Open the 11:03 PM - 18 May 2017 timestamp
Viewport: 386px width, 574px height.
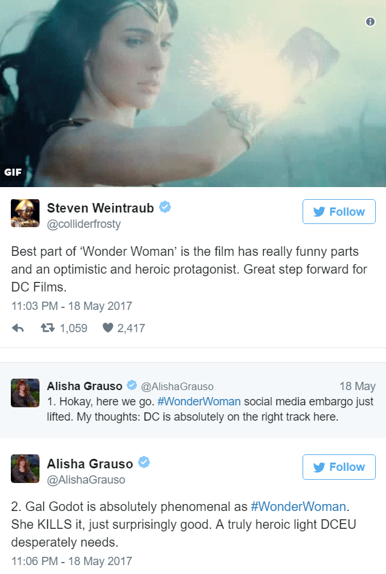point(71,305)
